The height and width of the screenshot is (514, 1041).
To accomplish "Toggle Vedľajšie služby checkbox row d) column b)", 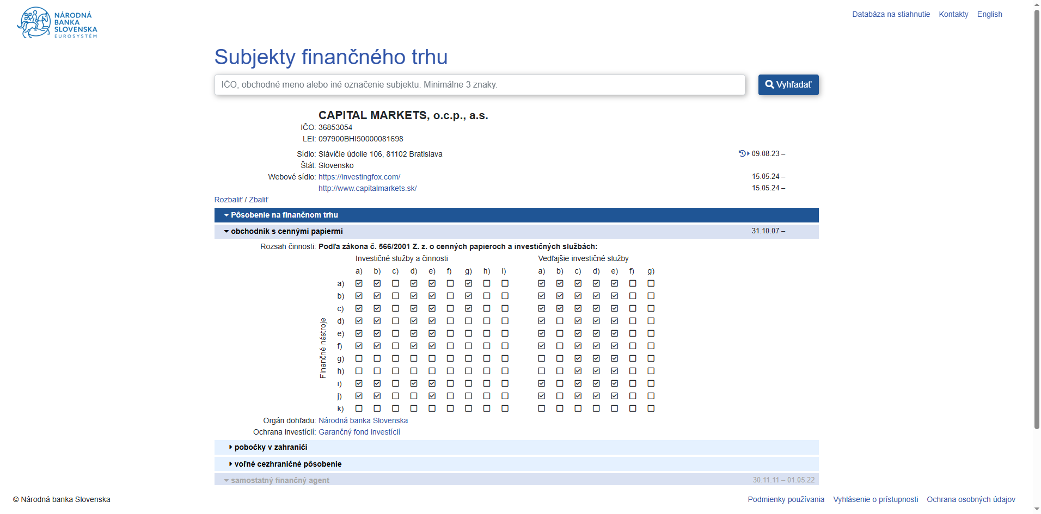I will click(x=560, y=321).
